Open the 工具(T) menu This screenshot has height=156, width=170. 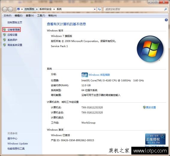click(x=41, y=16)
